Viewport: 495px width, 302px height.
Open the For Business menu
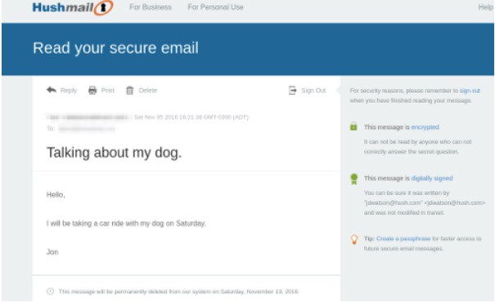click(151, 7)
